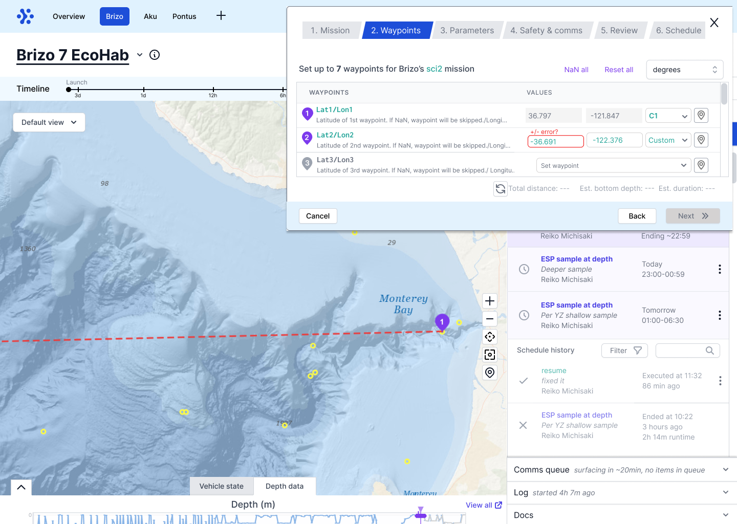
Task: Close the mission setup dialog
Action: pos(714,23)
